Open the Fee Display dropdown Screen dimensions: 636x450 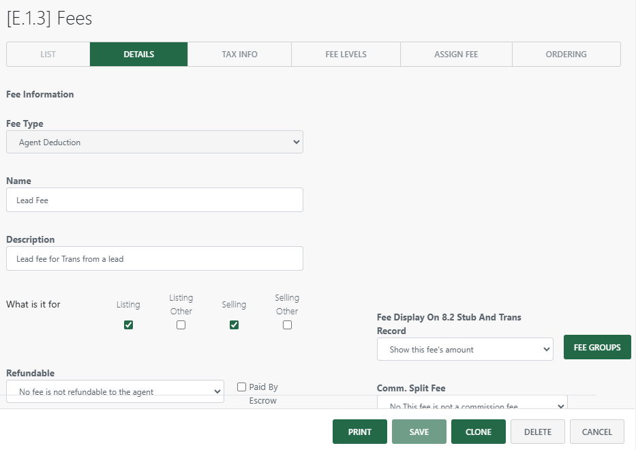[x=465, y=349]
